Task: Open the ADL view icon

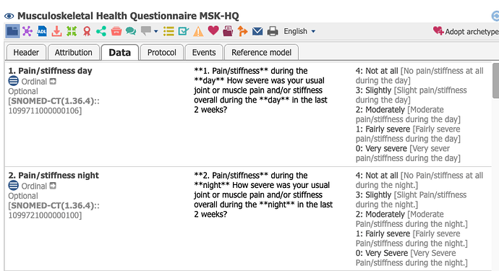Action: [42, 31]
